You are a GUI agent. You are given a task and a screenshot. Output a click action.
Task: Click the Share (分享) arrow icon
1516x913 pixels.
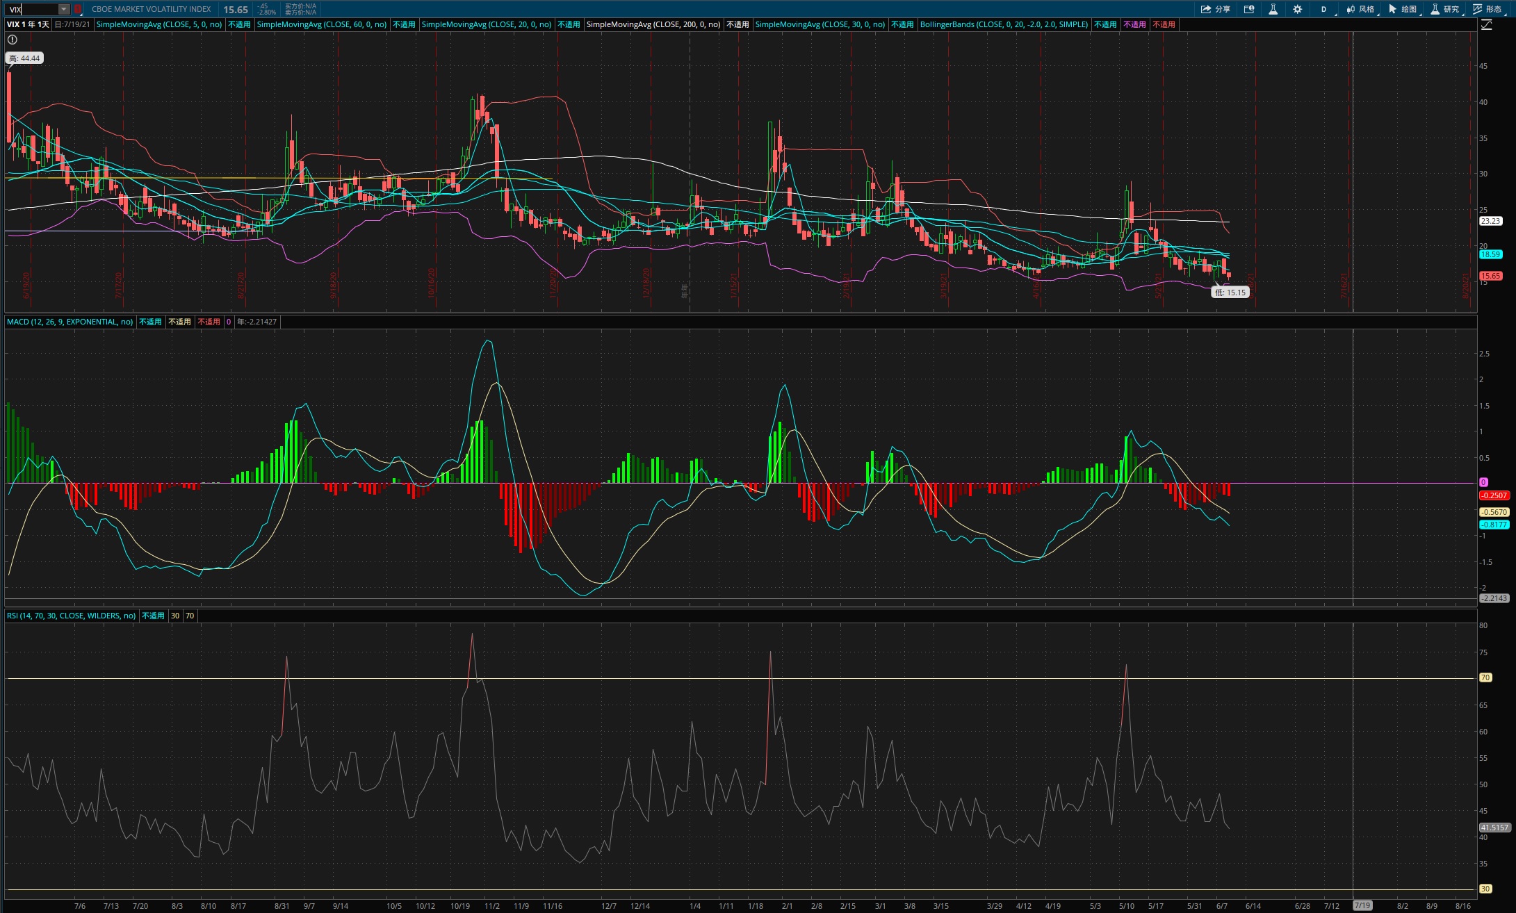point(1207,9)
